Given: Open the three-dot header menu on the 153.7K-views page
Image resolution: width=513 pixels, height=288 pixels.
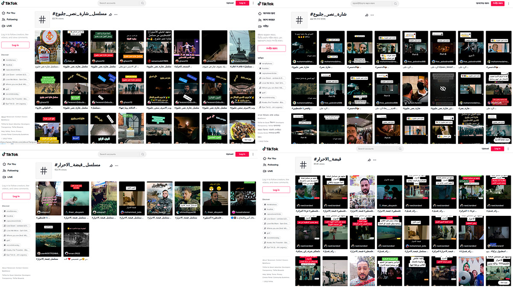Looking at the screenshot, I should (x=253, y=154).
